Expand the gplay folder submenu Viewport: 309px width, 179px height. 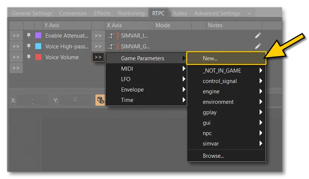(226, 112)
